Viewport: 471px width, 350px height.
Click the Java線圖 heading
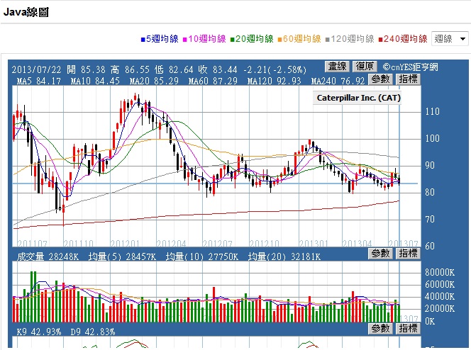pos(26,12)
